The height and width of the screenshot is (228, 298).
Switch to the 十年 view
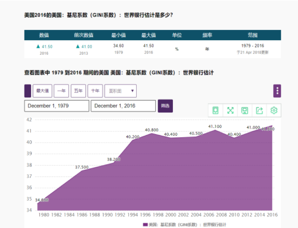(x=95, y=91)
